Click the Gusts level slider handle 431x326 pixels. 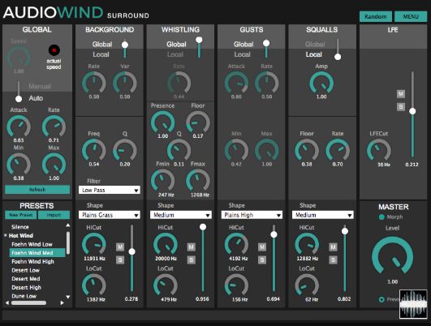tap(274, 234)
